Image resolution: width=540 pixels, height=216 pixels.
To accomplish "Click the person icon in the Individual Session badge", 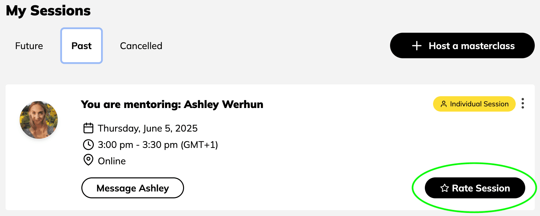I will click(x=444, y=104).
